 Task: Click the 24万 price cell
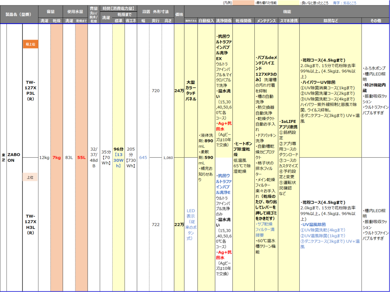[x=179, y=91]
